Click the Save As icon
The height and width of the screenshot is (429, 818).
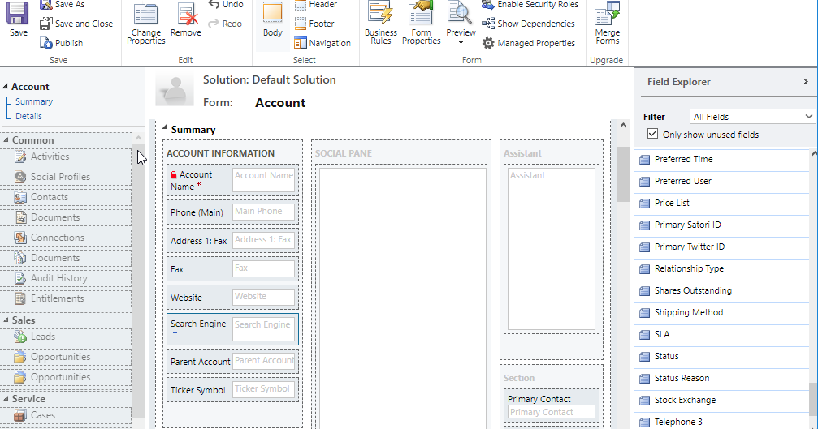(x=46, y=5)
